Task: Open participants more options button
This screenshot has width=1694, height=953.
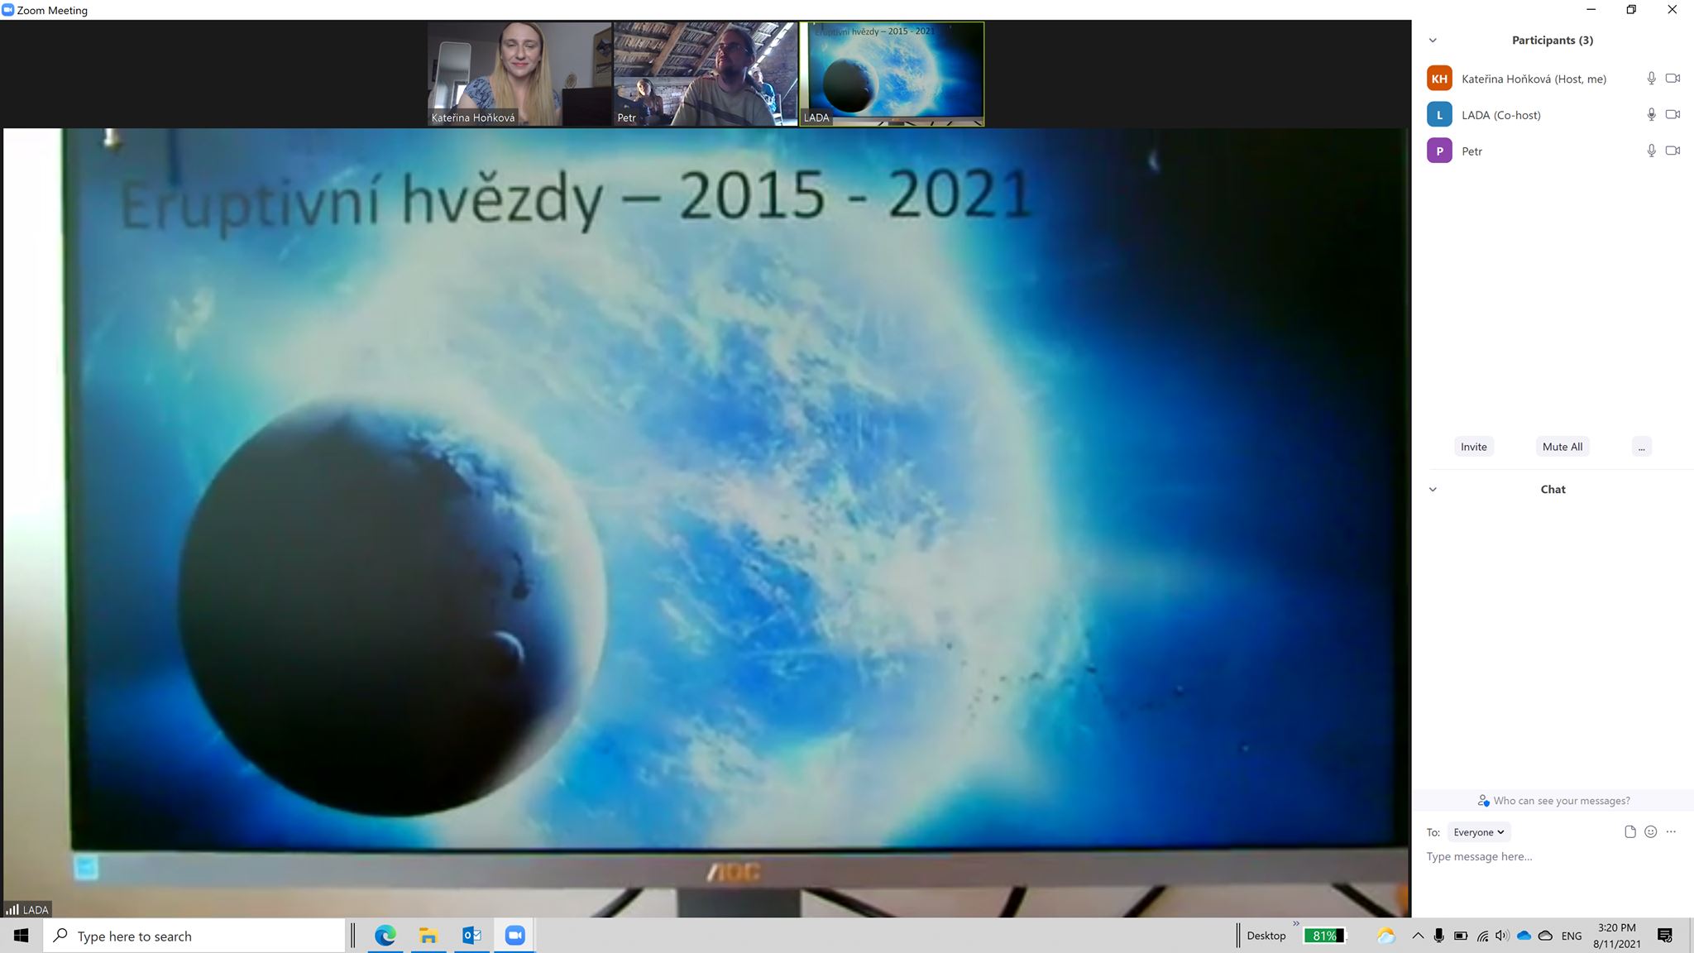Action: [x=1641, y=447]
